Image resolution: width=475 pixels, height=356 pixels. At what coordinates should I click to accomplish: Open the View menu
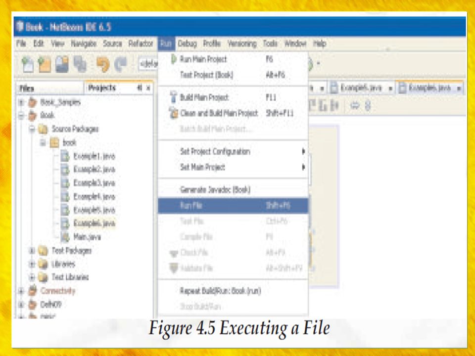pyautogui.click(x=57, y=44)
